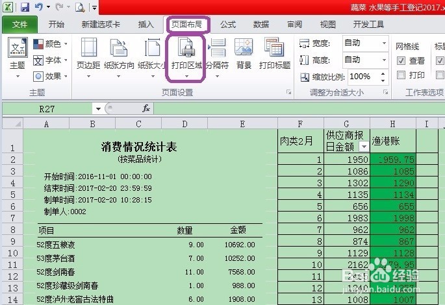This screenshot has height=305, width=445.
Task: Click cell 肉类2月 header
Action: [x=301, y=141]
